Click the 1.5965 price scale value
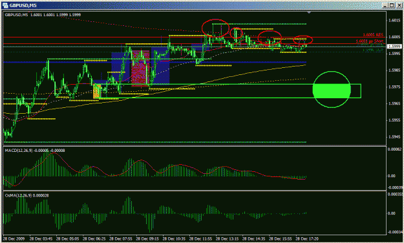 point(394,103)
